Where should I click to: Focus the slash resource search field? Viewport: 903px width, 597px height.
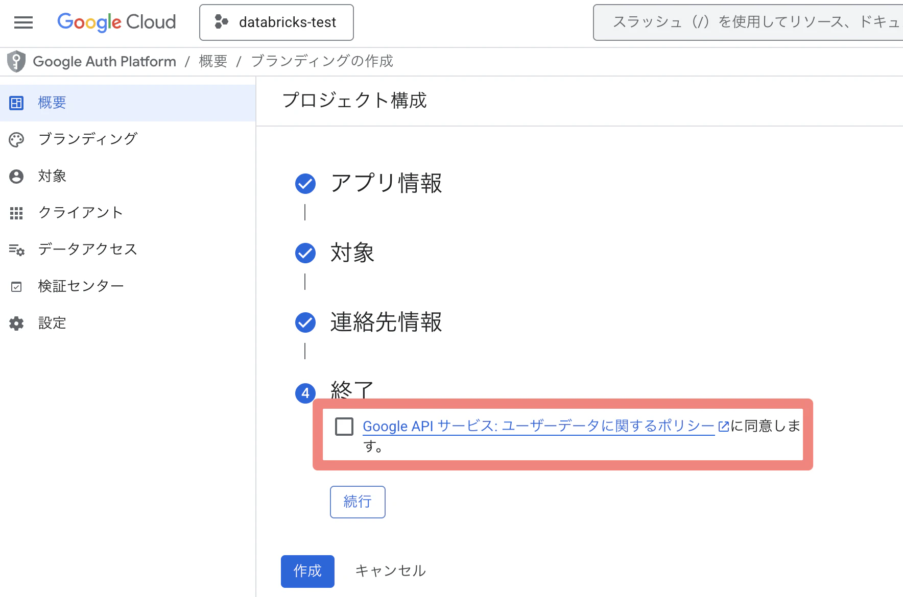coord(748,22)
